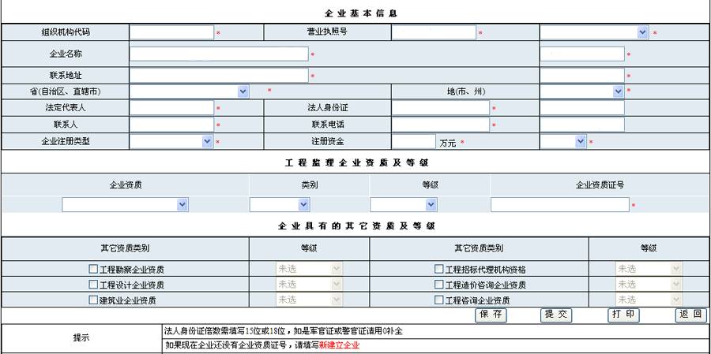Check the 工程设计企业资质 checkbox
The width and height of the screenshot is (711, 354).
click(x=94, y=285)
